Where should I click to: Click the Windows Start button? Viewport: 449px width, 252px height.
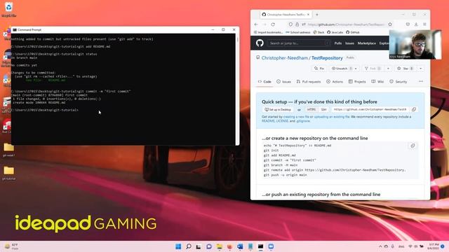pyautogui.click(x=178, y=246)
